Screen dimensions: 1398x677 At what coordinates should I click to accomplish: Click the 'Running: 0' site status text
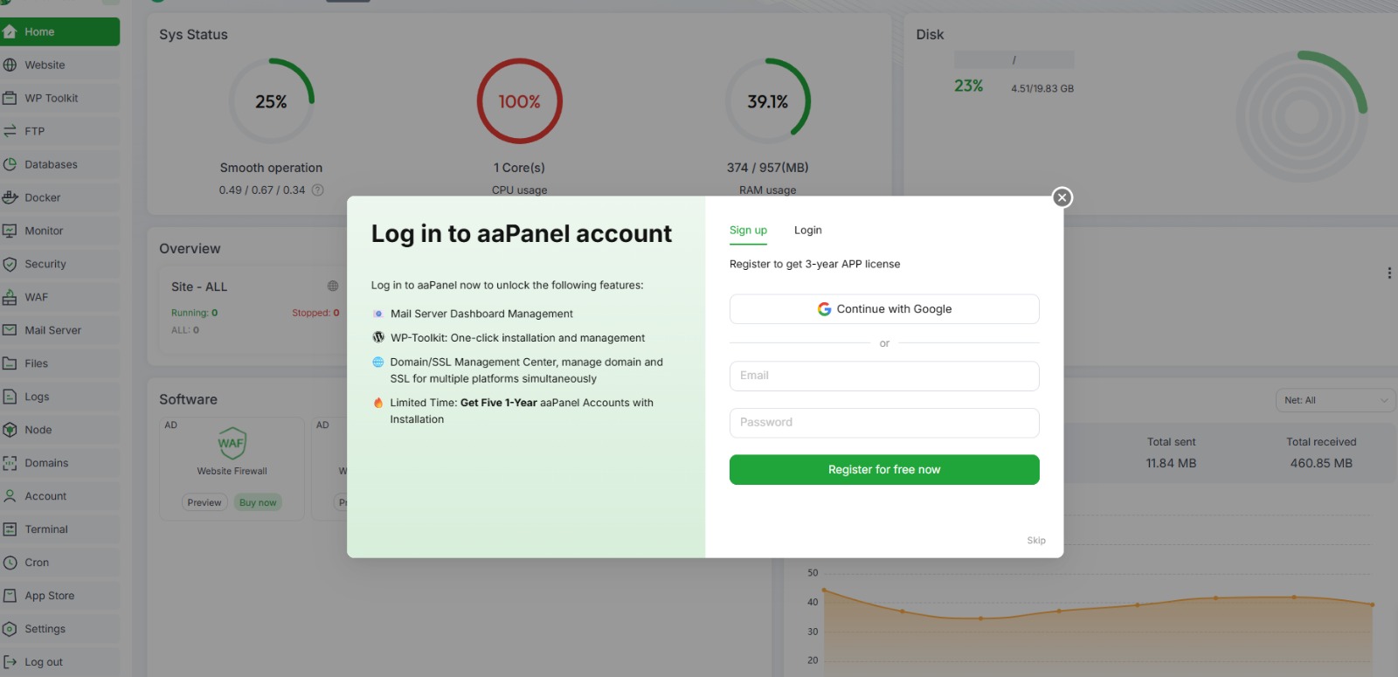[x=195, y=313]
